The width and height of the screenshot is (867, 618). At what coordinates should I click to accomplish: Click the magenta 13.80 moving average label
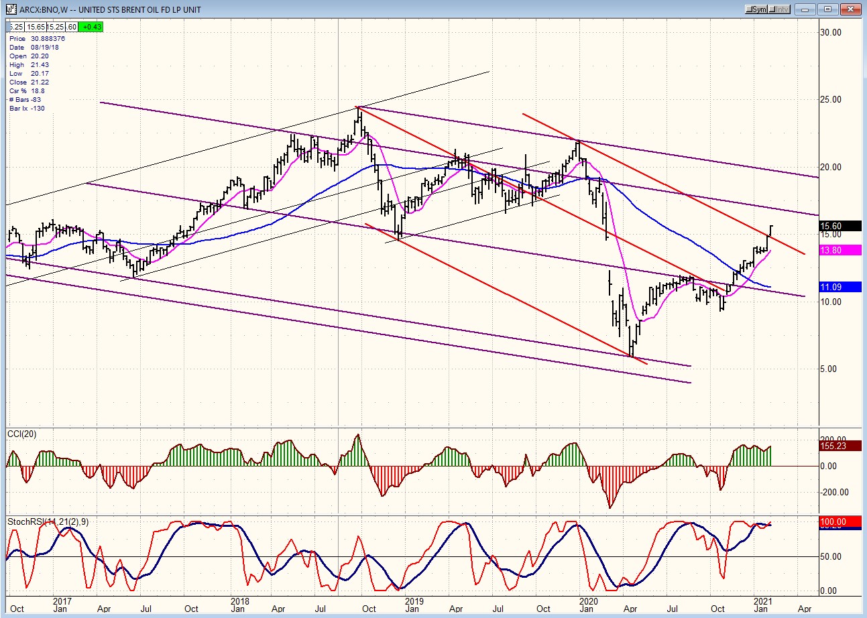(x=840, y=249)
